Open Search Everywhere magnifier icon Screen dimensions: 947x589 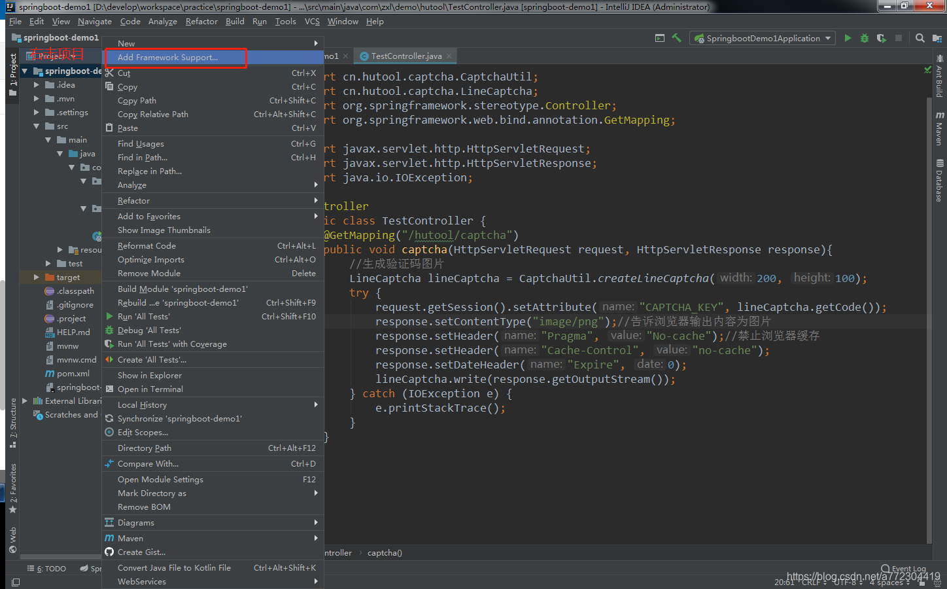tap(920, 38)
